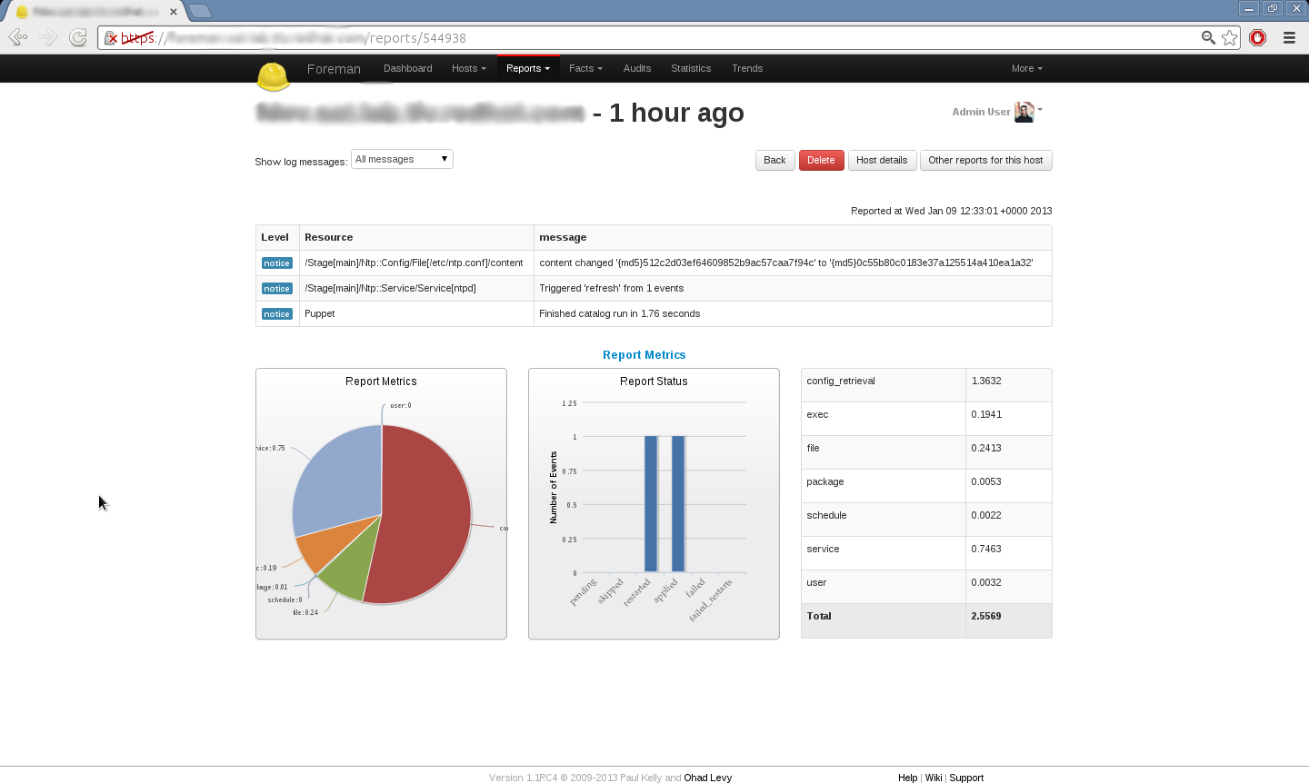Click the bookmark star icon
1309x783 pixels.
point(1229,37)
